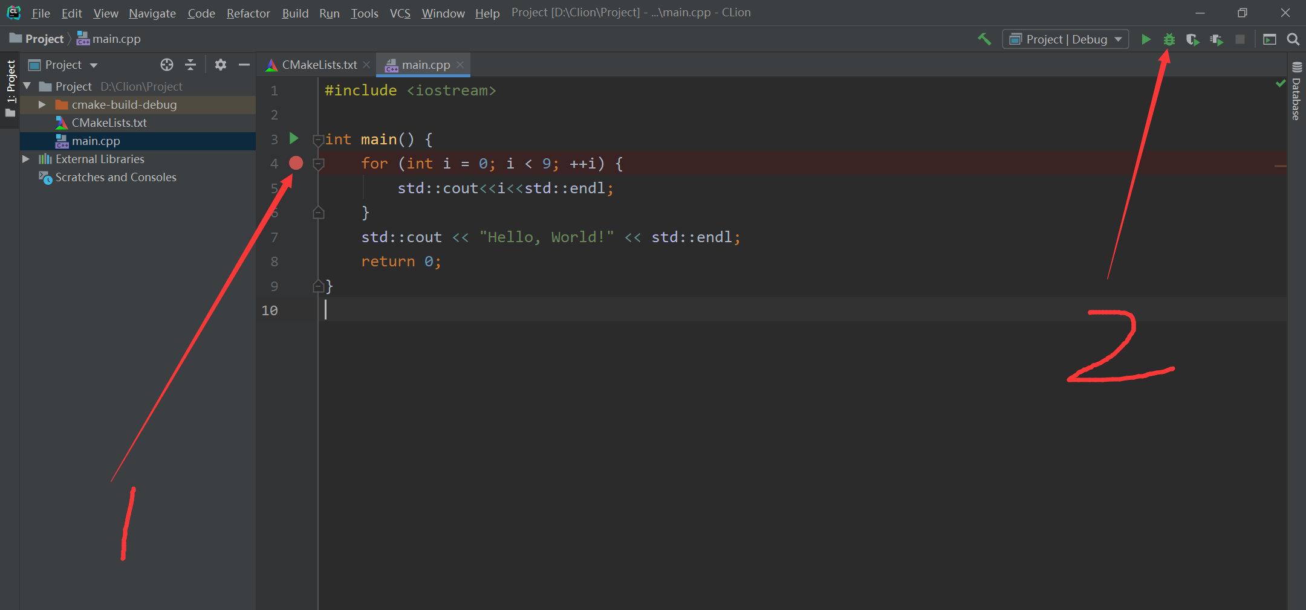This screenshot has width=1306, height=610.
Task: Open the Window menu
Action: pos(443,13)
